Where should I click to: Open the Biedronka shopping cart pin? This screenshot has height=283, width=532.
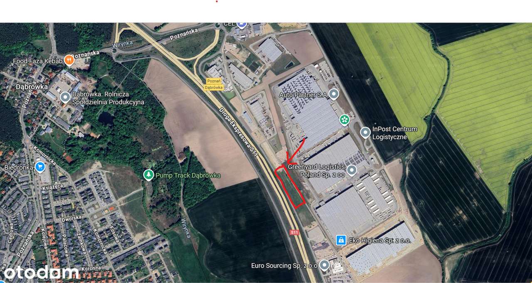pyautogui.click(x=40, y=167)
